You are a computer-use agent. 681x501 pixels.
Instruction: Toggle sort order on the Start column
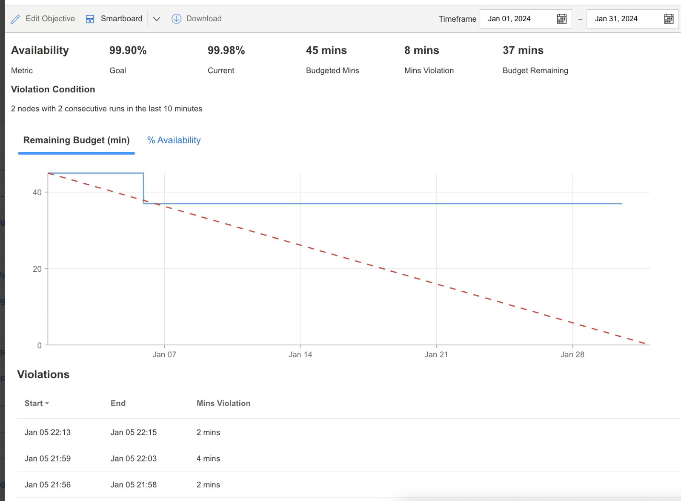tap(36, 403)
